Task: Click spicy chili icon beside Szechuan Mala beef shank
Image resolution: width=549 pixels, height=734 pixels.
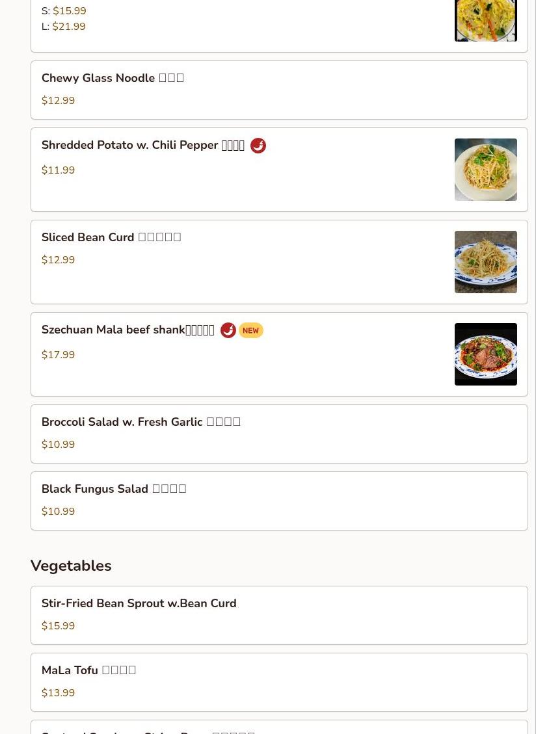Action: click(228, 330)
